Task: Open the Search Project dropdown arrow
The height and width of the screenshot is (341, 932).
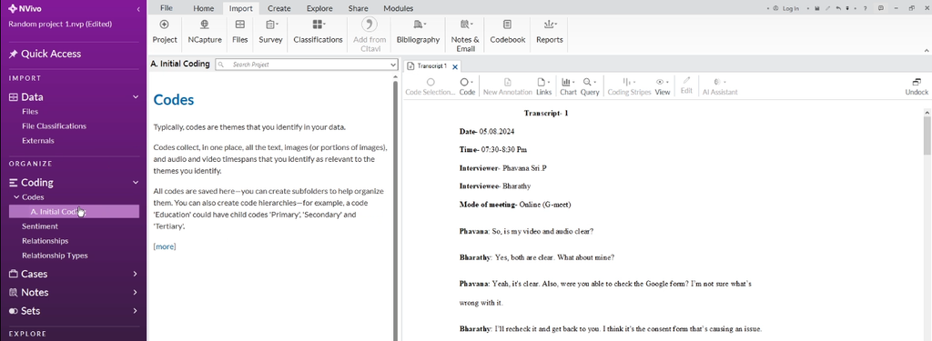Action: click(x=393, y=65)
